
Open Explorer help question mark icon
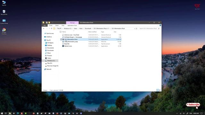160,26
